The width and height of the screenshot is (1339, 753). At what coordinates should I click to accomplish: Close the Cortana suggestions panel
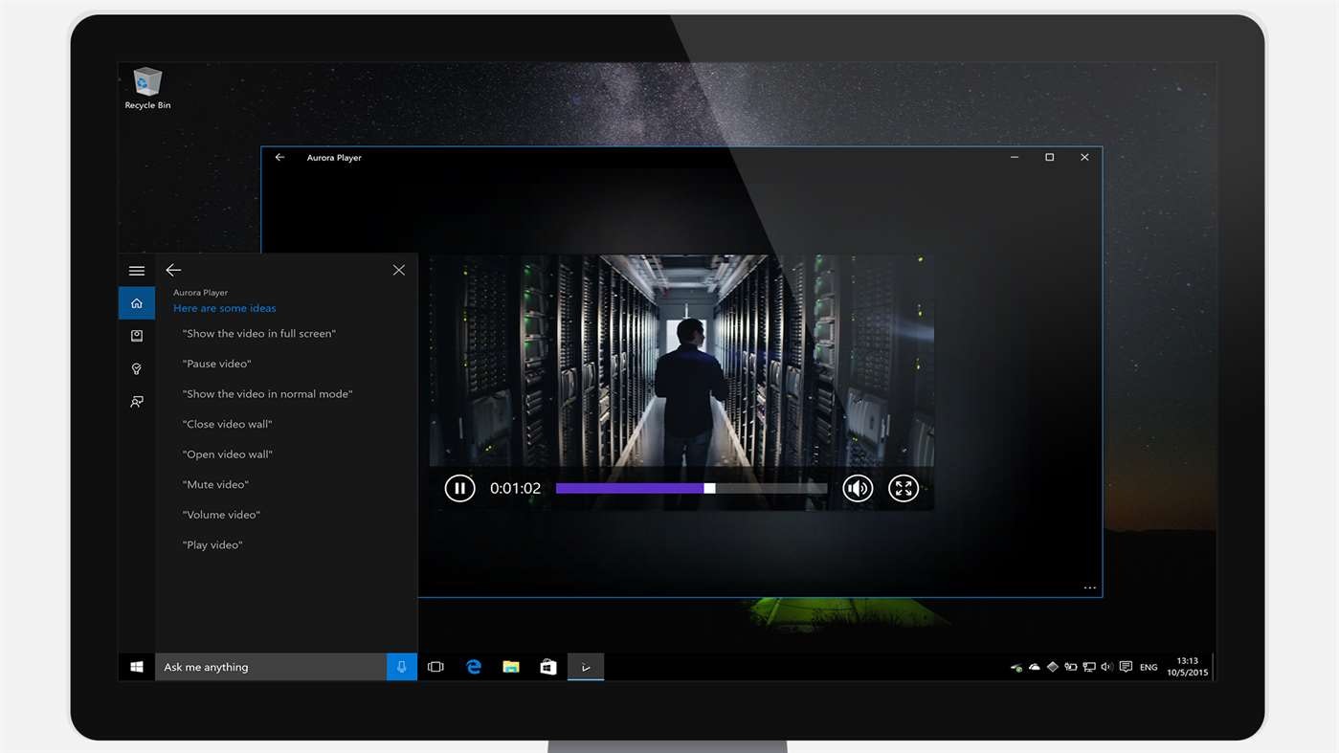399,271
